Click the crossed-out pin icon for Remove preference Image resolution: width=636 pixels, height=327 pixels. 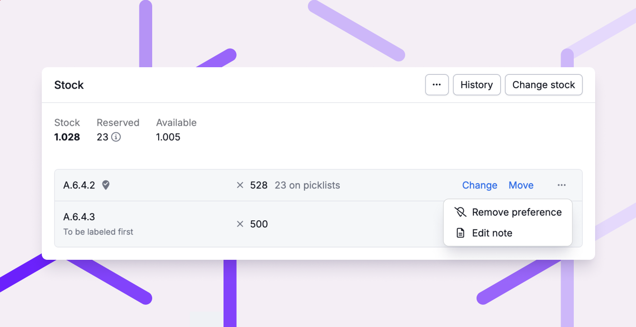[460, 212]
